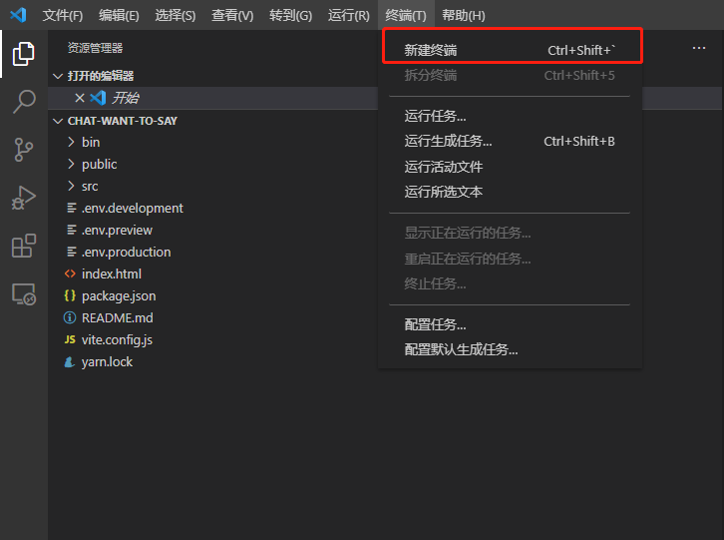Open the Extensions view icon
This screenshot has height=540, width=724.
click(x=24, y=246)
